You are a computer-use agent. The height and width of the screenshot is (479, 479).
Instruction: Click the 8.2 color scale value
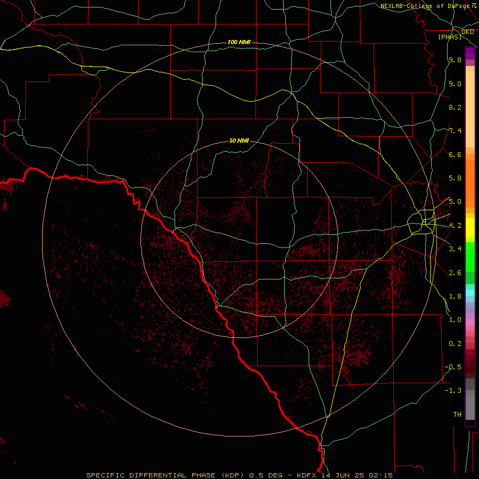[455, 107]
